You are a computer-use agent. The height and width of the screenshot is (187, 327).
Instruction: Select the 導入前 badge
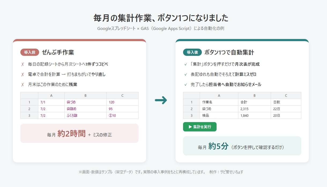[30, 52]
